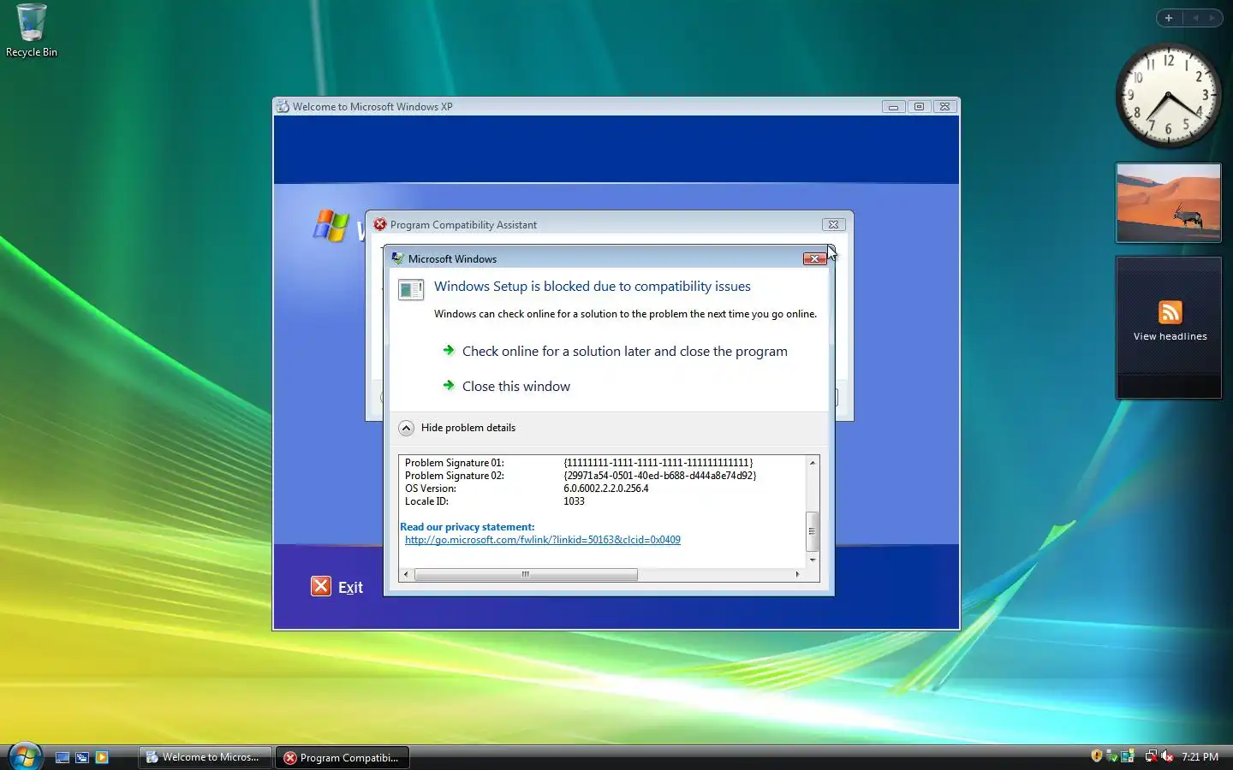Click the details box scroll-up arrow
Screen dimensions: 1233x770
click(x=813, y=463)
